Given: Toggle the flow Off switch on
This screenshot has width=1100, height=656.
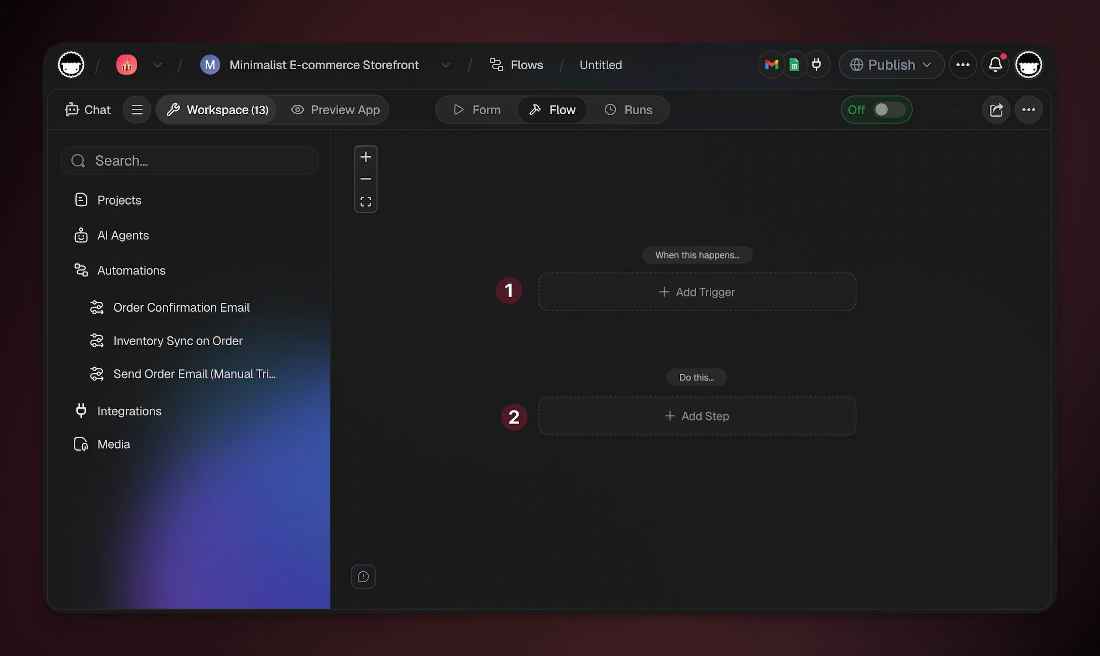Looking at the screenshot, I should (889, 110).
